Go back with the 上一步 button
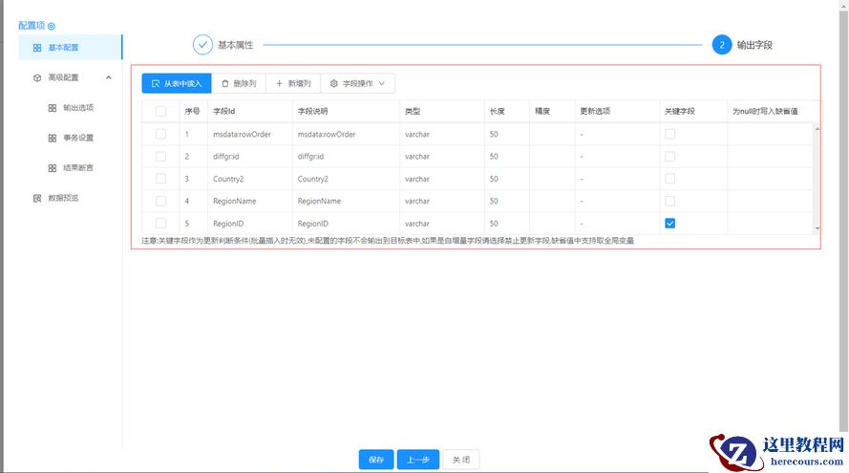The height and width of the screenshot is (473, 849). (417, 460)
